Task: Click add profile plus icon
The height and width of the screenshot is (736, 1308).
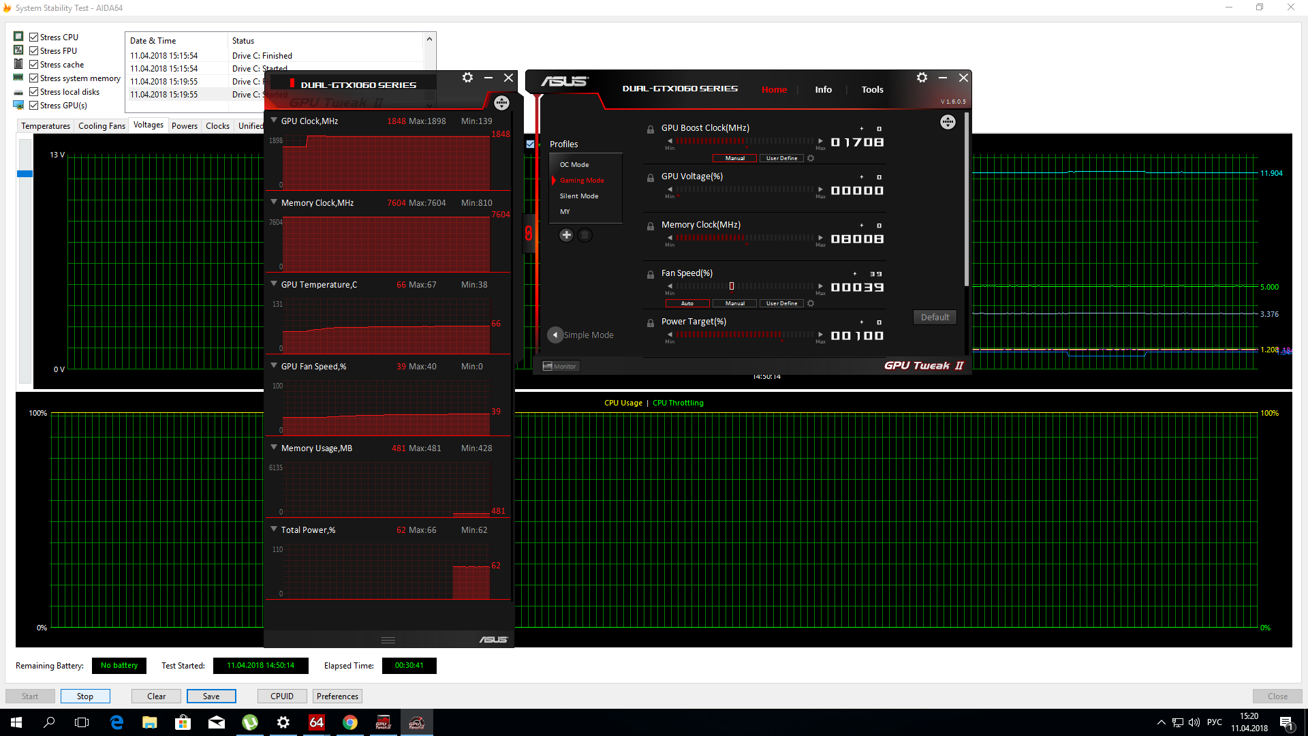Action: (x=566, y=235)
